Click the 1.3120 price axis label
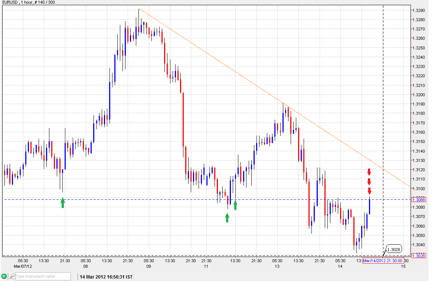 (x=418, y=170)
